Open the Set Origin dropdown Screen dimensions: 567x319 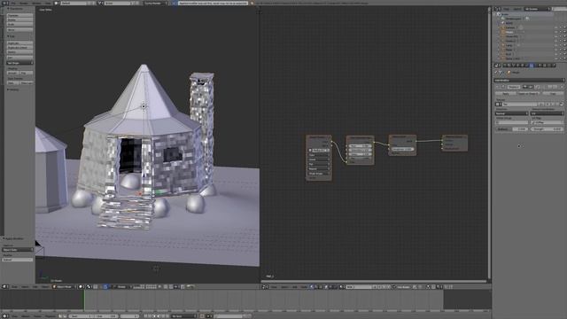click(x=19, y=63)
